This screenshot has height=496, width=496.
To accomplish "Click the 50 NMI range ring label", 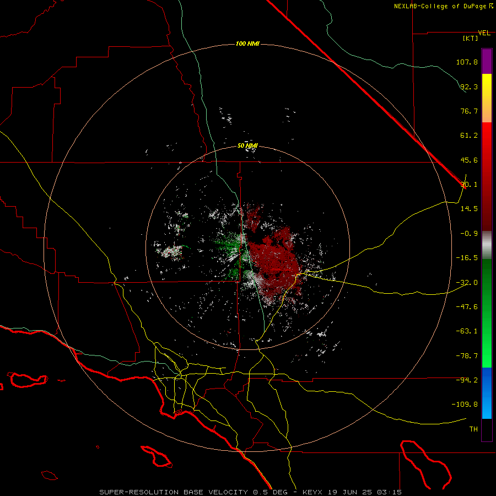I will click(x=247, y=145).
